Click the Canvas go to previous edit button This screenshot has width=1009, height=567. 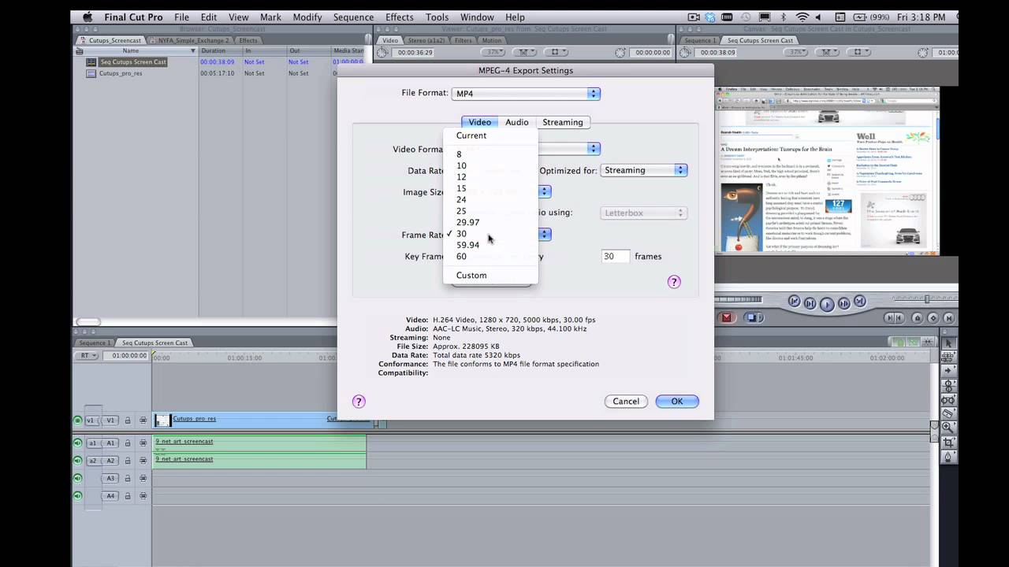click(x=795, y=302)
